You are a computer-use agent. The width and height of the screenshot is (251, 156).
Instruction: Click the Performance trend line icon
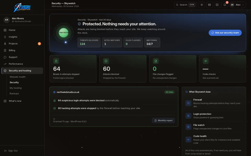pyautogui.click(x=5, y=64)
